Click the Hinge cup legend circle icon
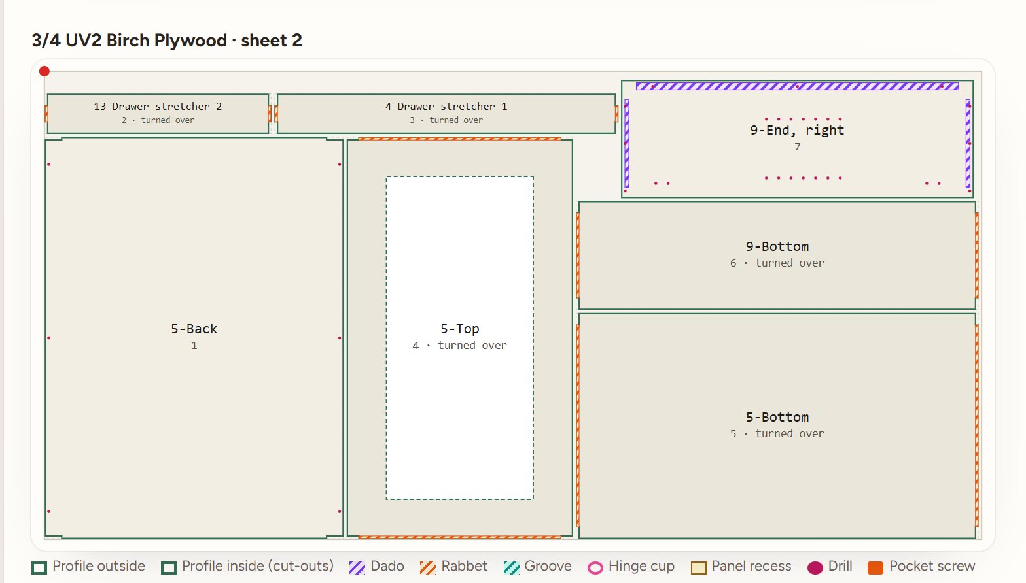The width and height of the screenshot is (1026, 583). click(x=595, y=567)
